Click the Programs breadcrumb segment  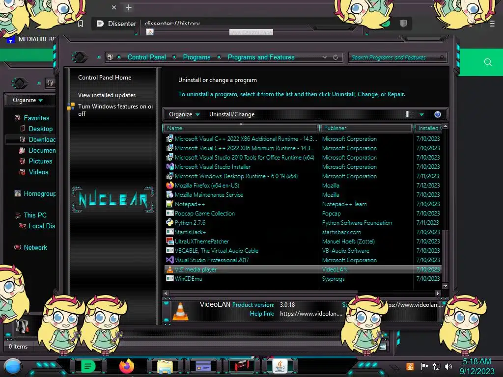tap(196, 57)
